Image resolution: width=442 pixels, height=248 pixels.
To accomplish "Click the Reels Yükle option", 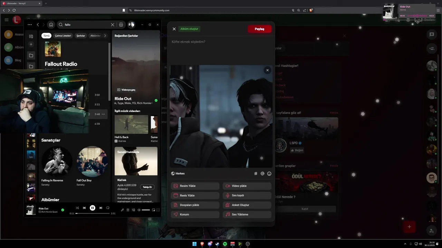I will (195, 195).
